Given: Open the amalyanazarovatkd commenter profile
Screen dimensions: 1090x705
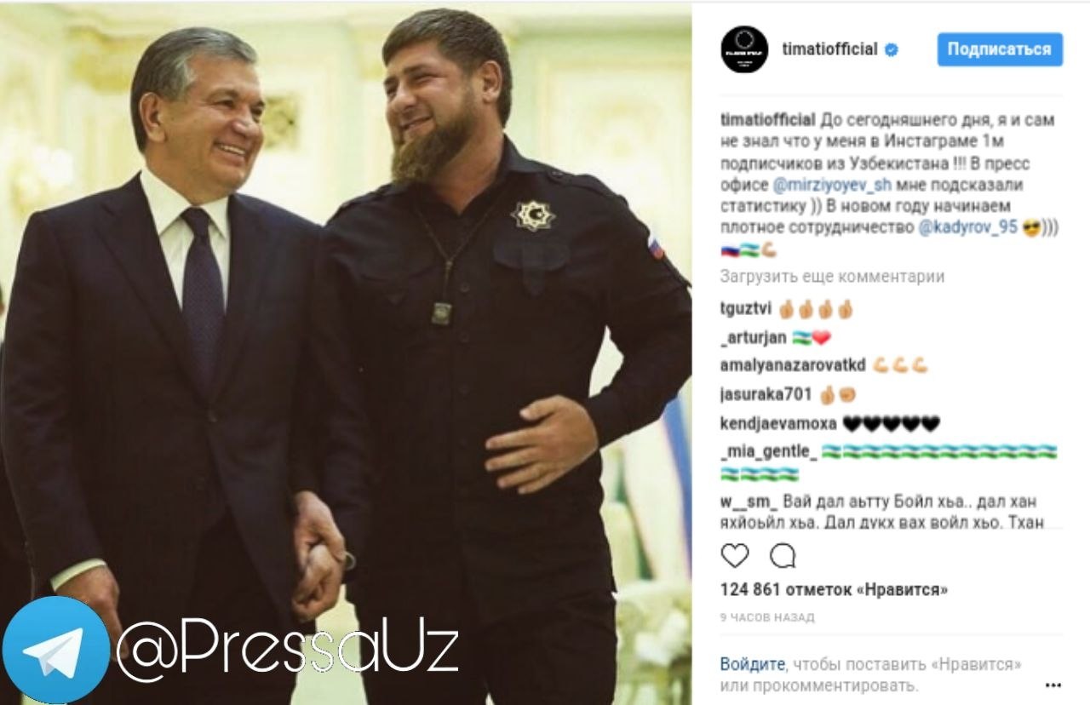Looking at the screenshot, I should tap(793, 365).
